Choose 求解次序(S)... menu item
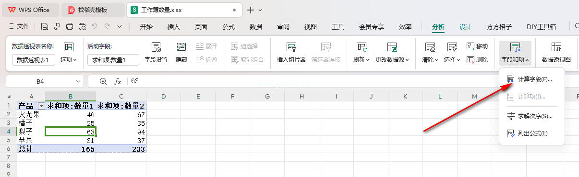The height and width of the screenshot is (177, 579). (x=532, y=116)
